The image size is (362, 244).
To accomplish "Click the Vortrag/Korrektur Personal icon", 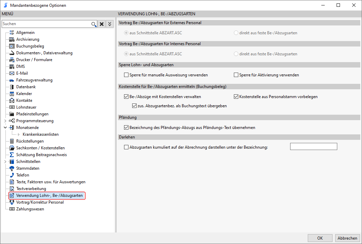I will point(12,202).
